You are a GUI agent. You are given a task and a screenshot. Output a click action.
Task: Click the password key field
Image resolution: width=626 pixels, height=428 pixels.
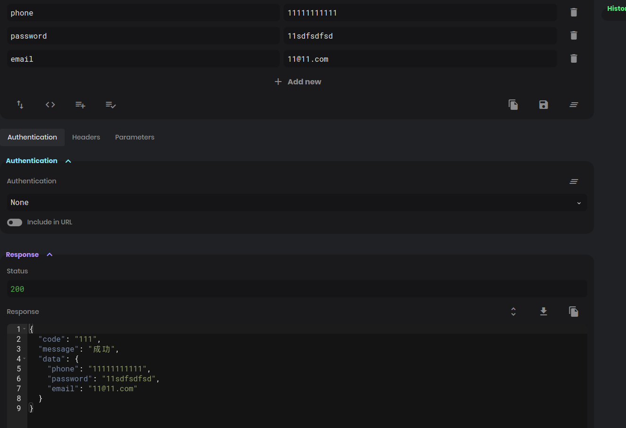[x=143, y=36]
